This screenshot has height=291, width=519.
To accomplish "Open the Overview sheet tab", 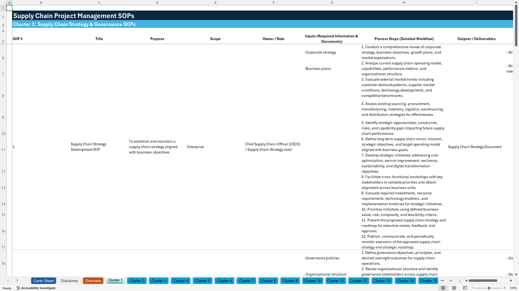I will coord(93,281).
